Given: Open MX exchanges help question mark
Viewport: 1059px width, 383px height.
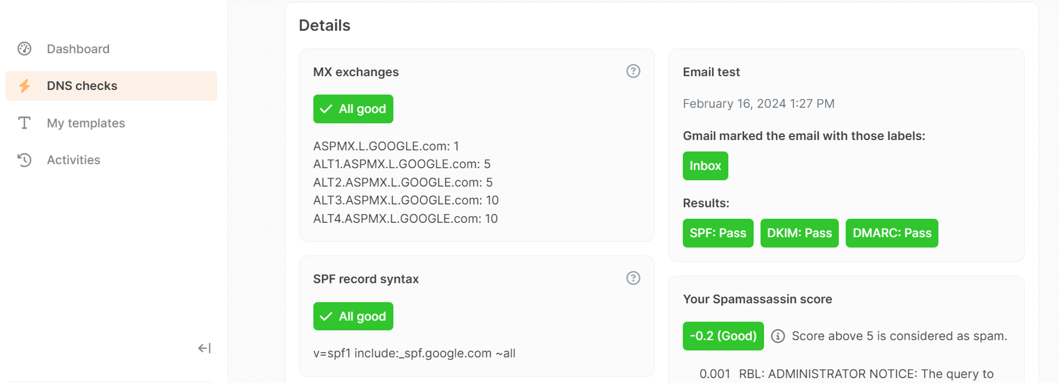Looking at the screenshot, I should click(633, 71).
